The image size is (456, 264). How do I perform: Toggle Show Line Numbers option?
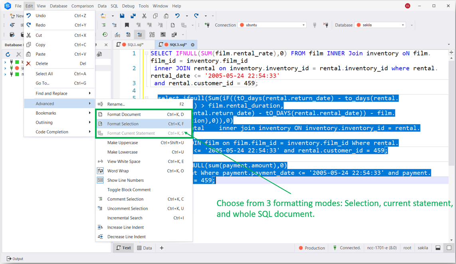(125, 180)
